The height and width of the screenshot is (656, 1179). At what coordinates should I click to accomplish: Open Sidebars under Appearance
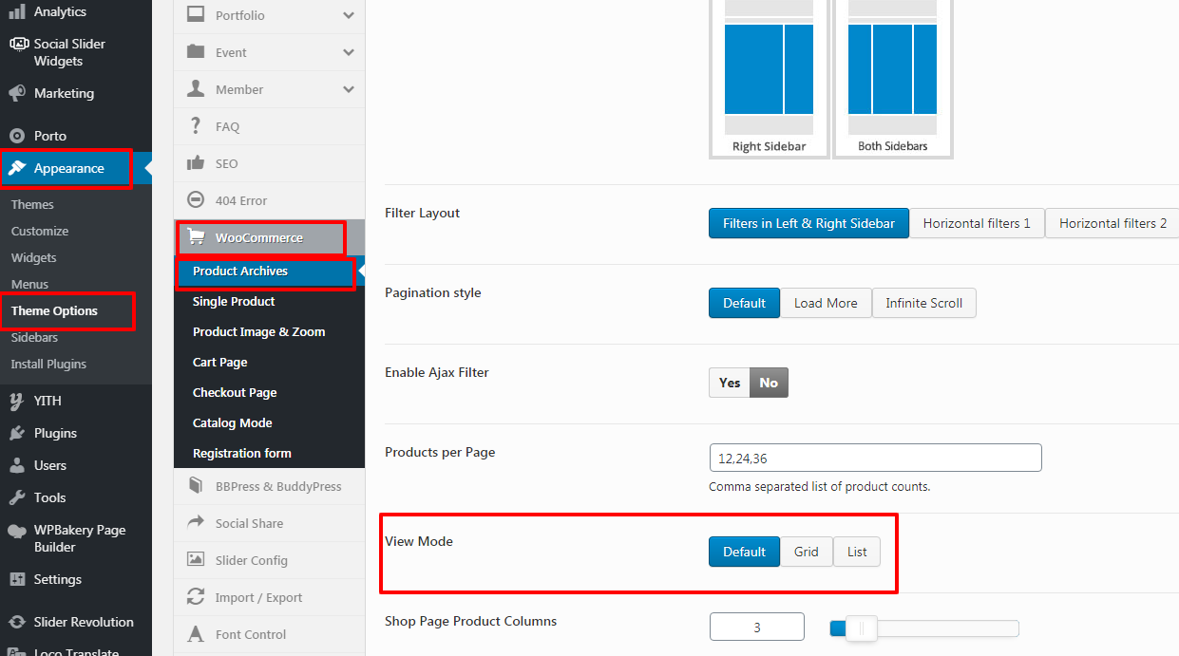pyautogui.click(x=34, y=337)
